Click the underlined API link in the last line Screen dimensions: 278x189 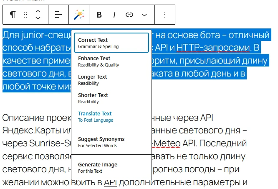110,182
